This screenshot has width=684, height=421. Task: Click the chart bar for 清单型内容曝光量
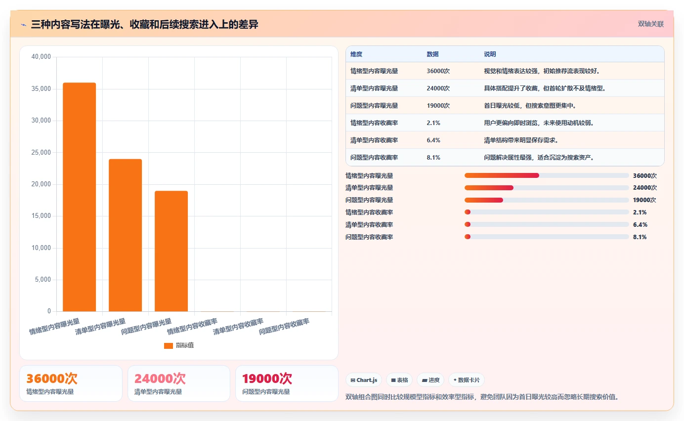click(x=125, y=235)
